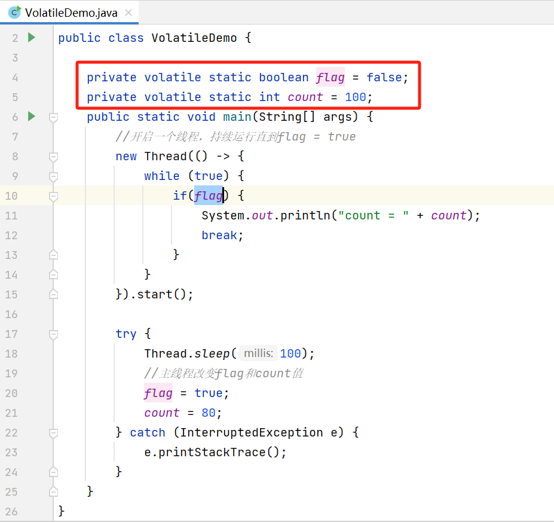
Task: Click the value 80 on line 21
Action: click(209, 413)
